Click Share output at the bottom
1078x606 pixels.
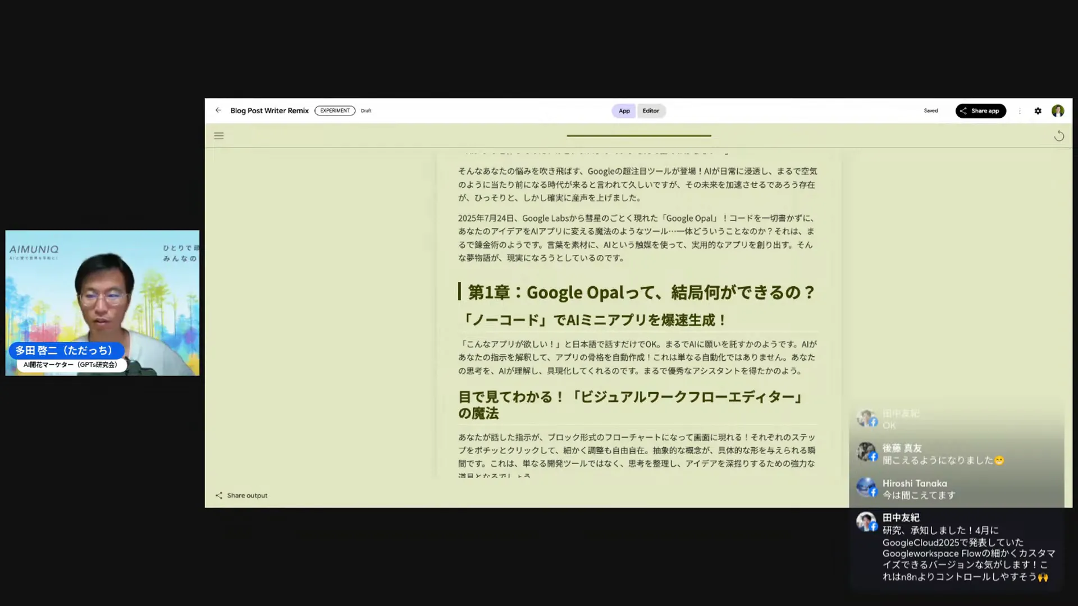coord(241,495)
